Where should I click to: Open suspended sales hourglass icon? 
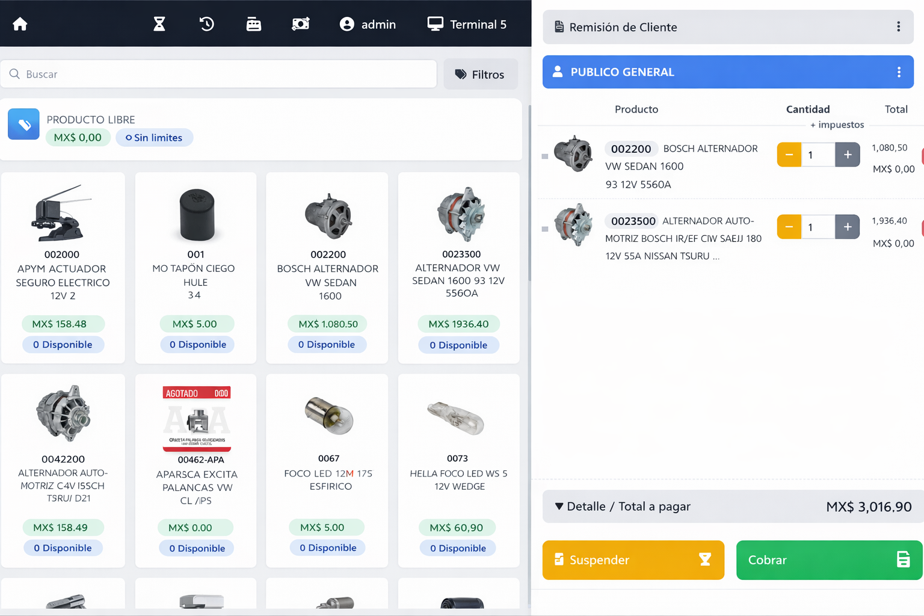click(x=159, y=24)
